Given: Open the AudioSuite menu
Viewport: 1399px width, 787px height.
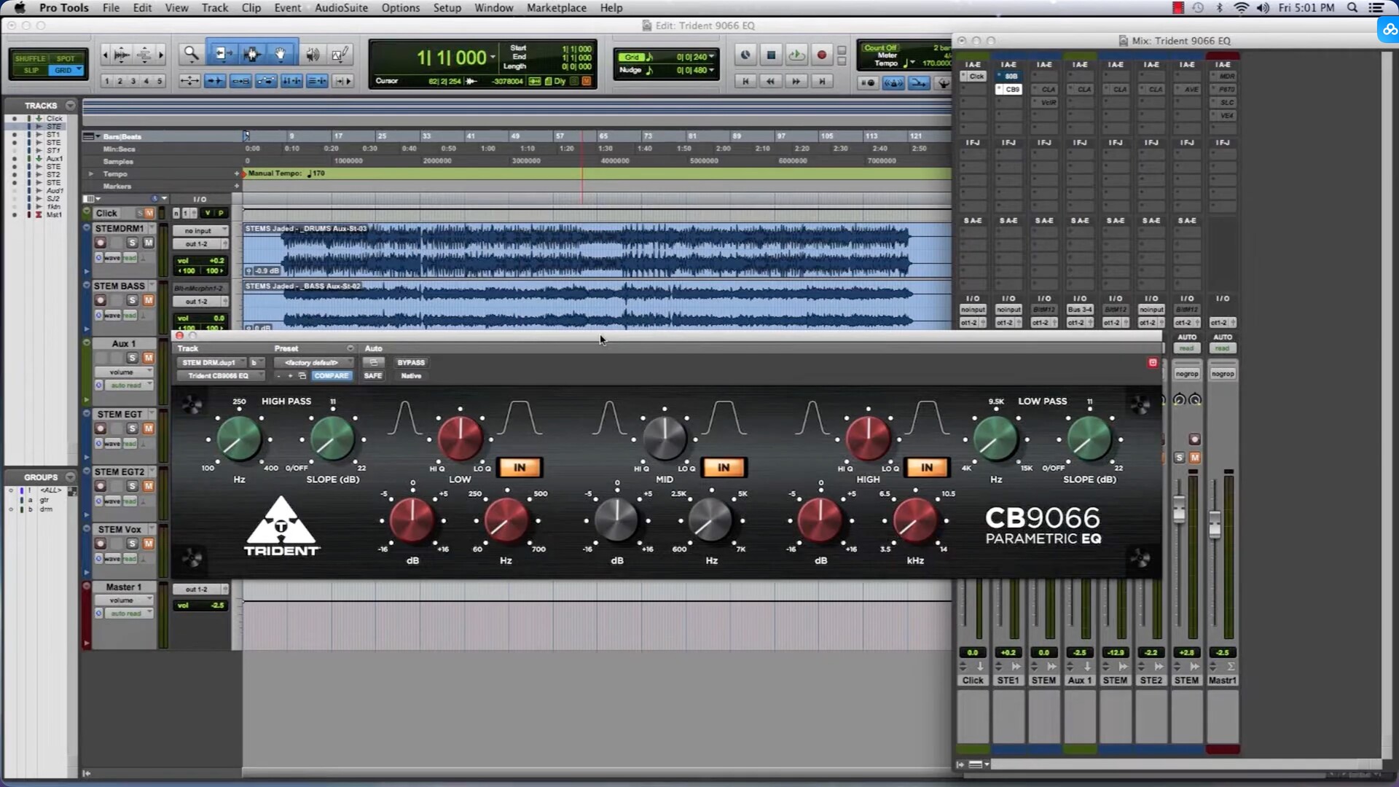Looking at the screenshot, I should [x=341, y=8].
